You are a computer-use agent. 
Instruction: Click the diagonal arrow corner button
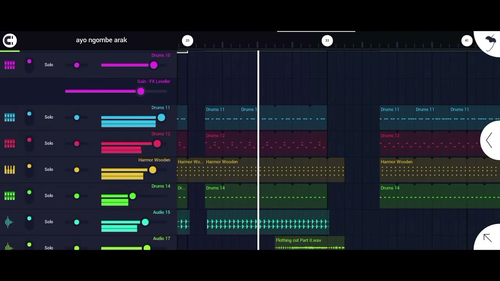487,238
